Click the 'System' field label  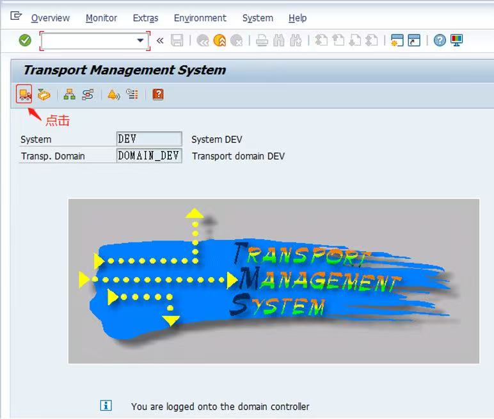tap(36, 139)
